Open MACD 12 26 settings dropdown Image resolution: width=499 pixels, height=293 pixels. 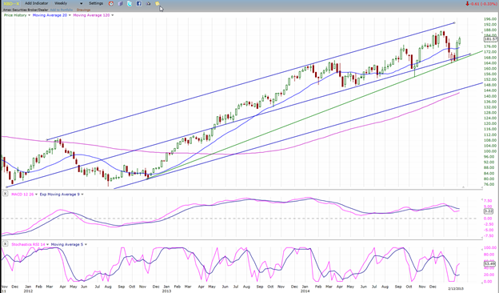pos(36,195)
